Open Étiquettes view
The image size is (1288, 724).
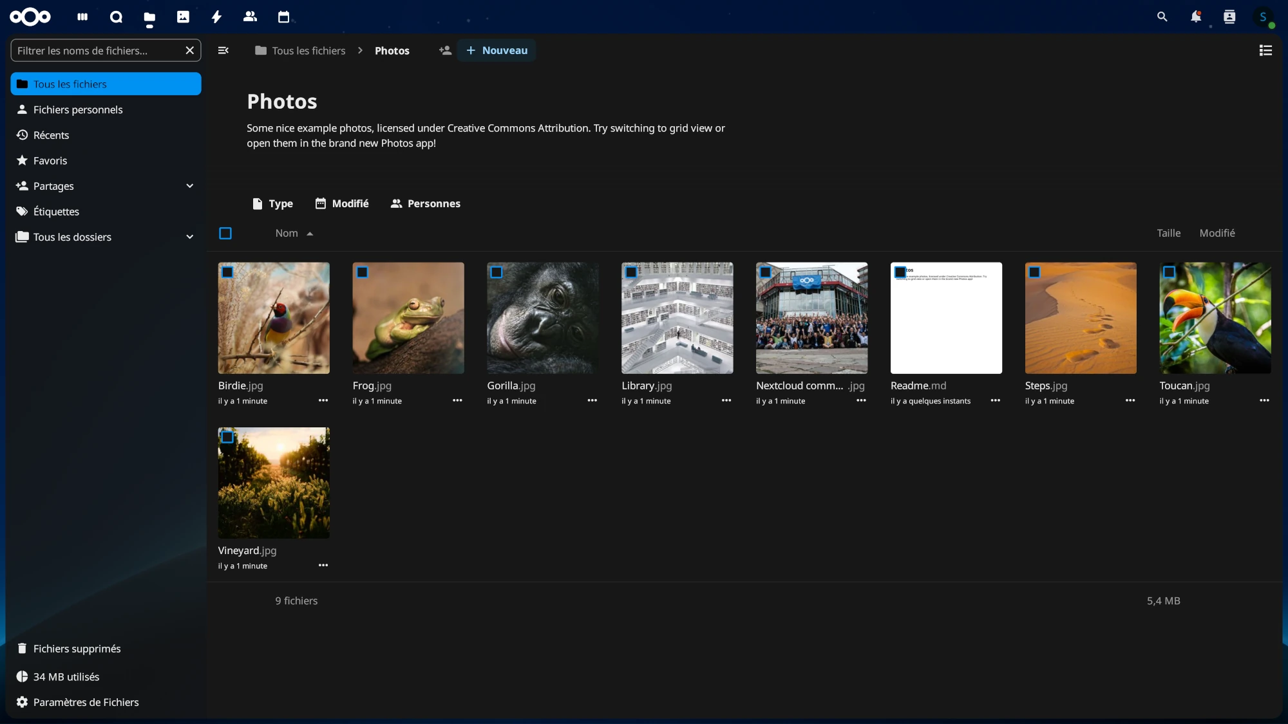click(x=106, y=211)
